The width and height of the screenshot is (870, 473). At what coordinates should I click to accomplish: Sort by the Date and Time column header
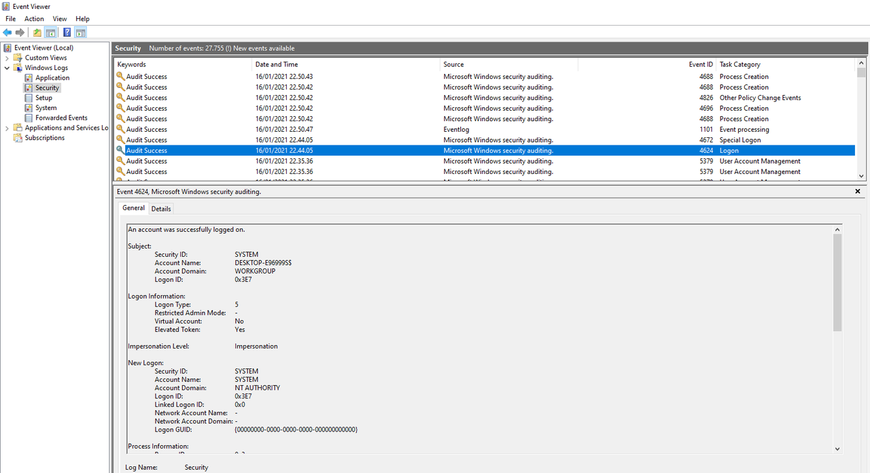[x=346, y=65]
